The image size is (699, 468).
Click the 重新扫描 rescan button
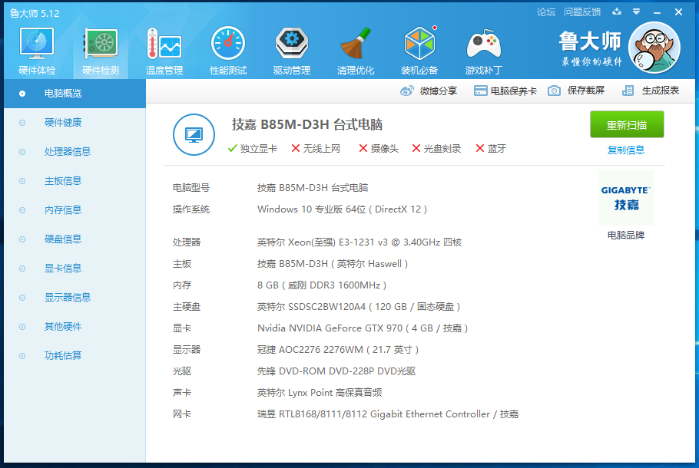click(627, 125)
